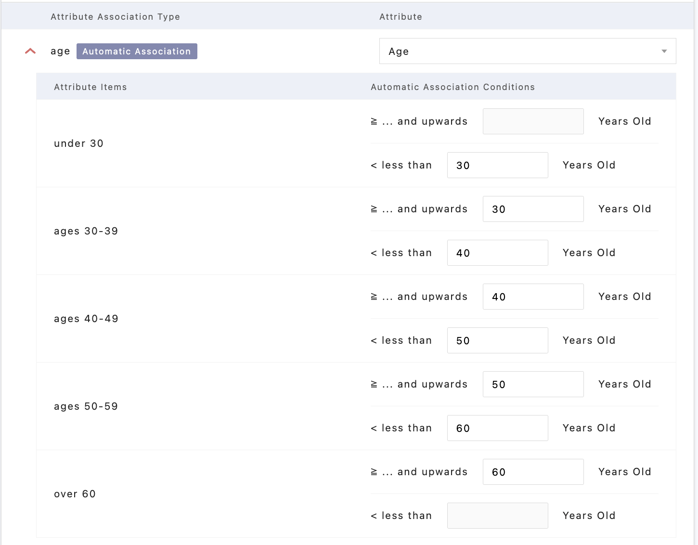Click the Attribute Association Type column header
The image size is (698, 545).
click(x=115, y=17)
